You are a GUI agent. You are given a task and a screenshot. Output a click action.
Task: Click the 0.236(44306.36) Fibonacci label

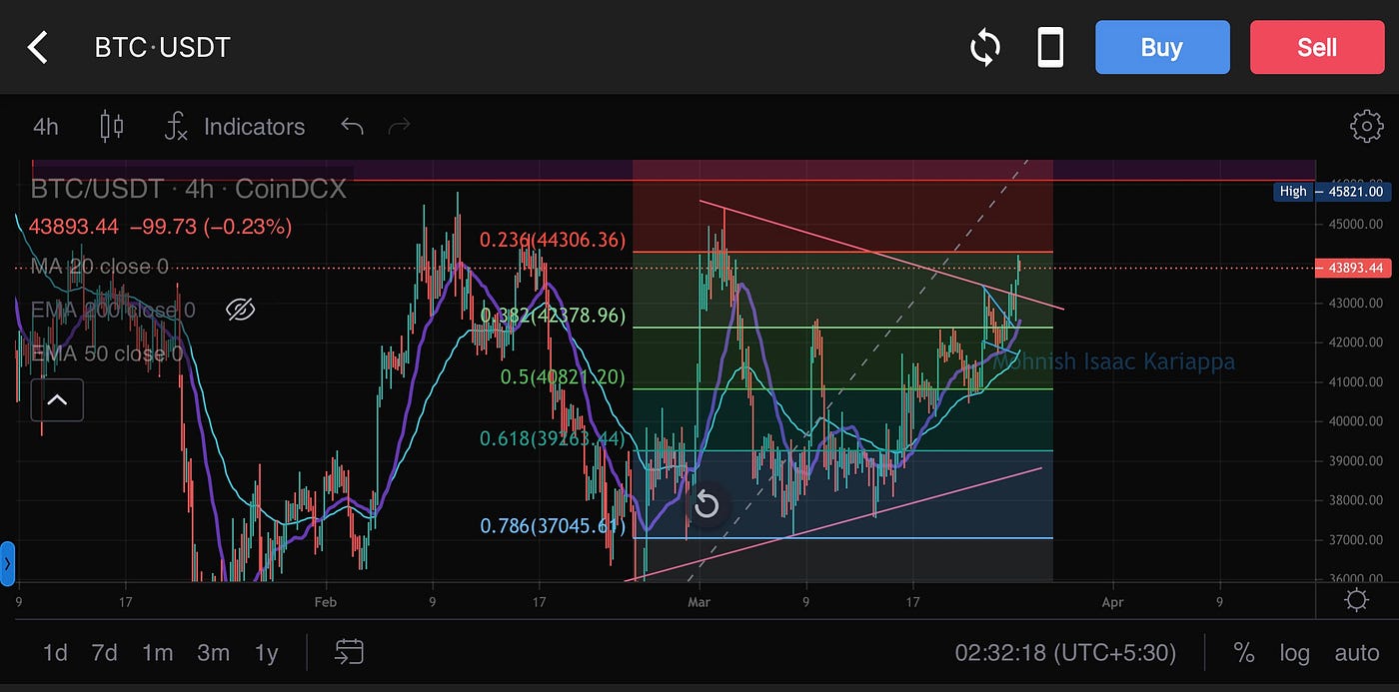click(x=553, y=240)
